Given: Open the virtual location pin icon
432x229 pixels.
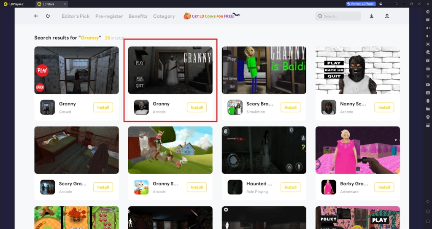Looking at the screenshot, I should [428, 117].
